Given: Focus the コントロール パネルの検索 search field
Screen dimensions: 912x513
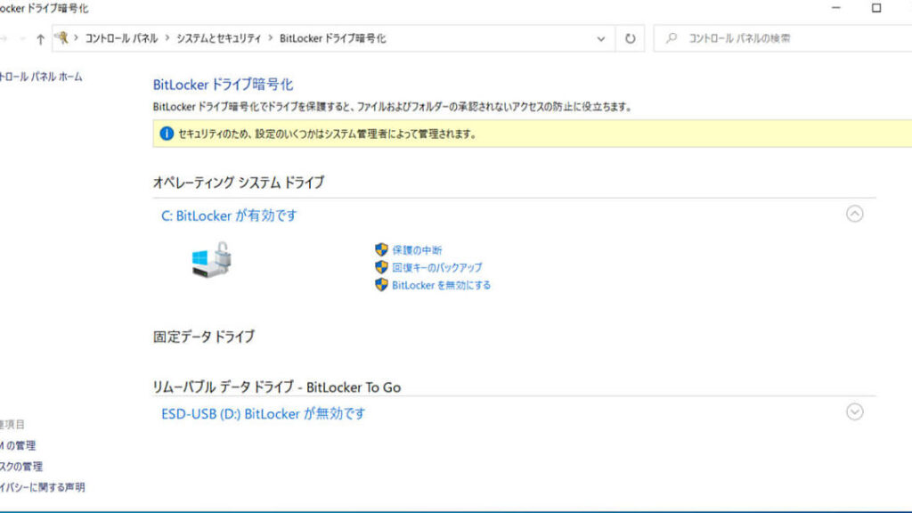Looking at the screenshot, I should click(784, 38).
